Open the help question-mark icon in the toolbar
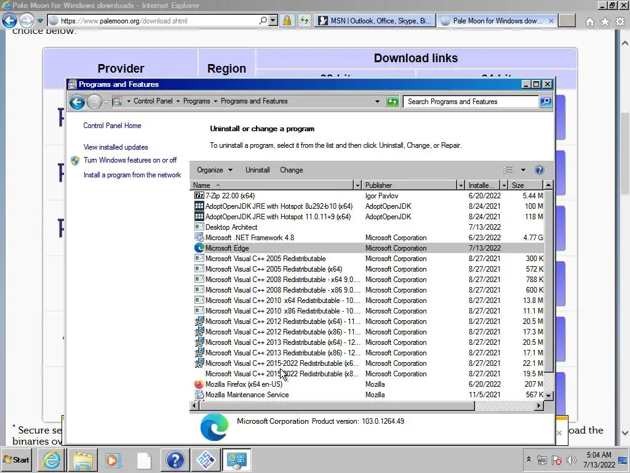 click(x=539, y=170)
